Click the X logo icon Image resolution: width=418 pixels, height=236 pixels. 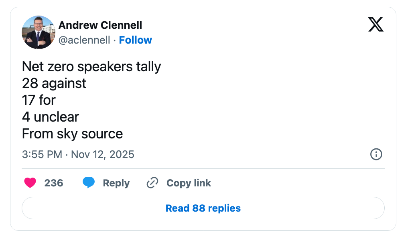(375, 25)
